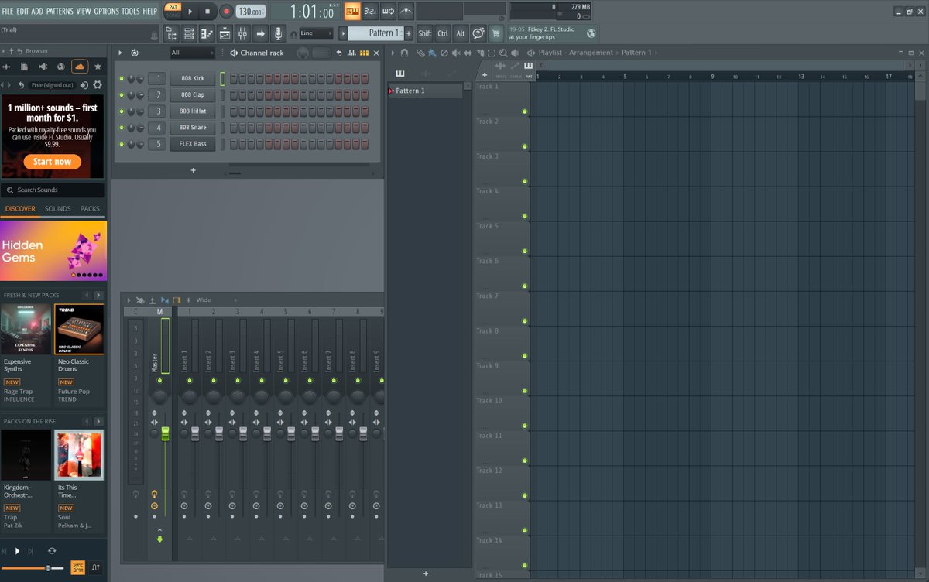
Task: Select the Playback speaker tool in Playlist
Action: [x=515, y=53]
